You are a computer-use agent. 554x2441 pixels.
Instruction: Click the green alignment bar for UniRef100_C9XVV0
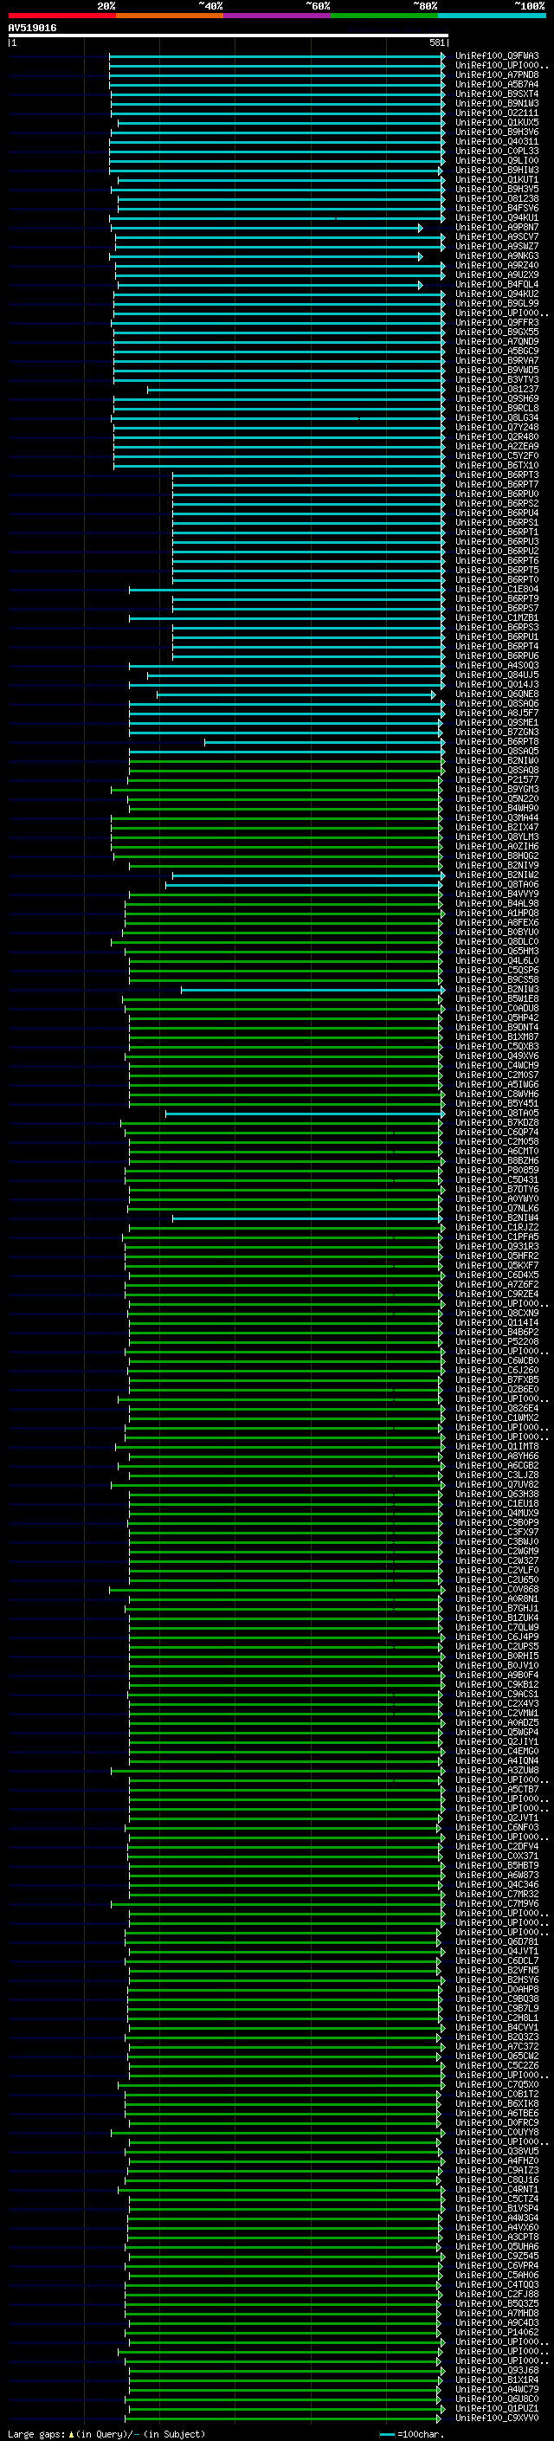point(282,2418)
